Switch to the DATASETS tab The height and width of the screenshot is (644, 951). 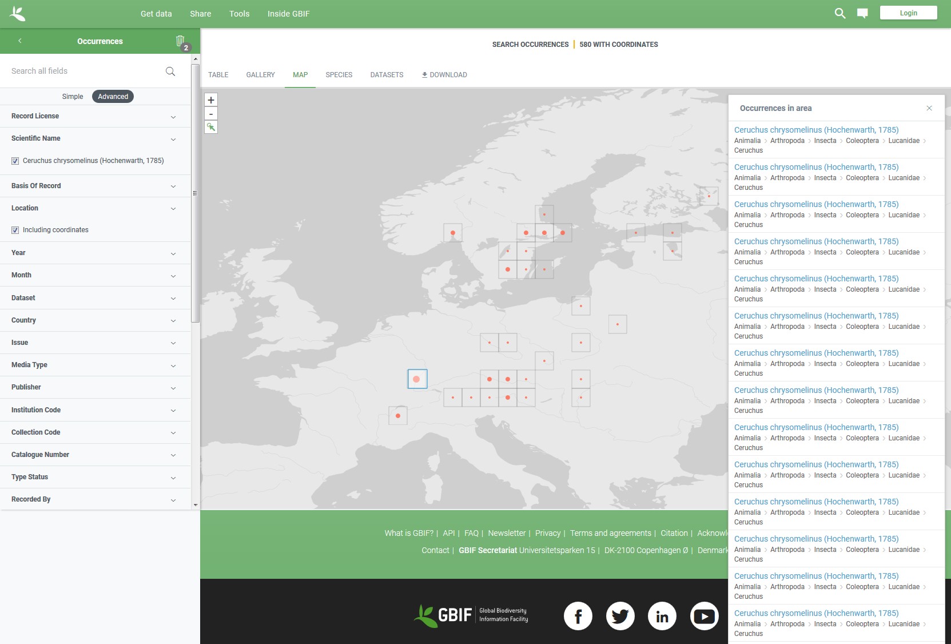(x=387, y=75)
